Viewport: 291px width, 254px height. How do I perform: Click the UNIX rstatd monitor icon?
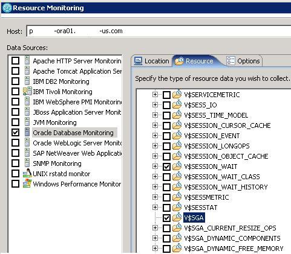click(27, 173)
